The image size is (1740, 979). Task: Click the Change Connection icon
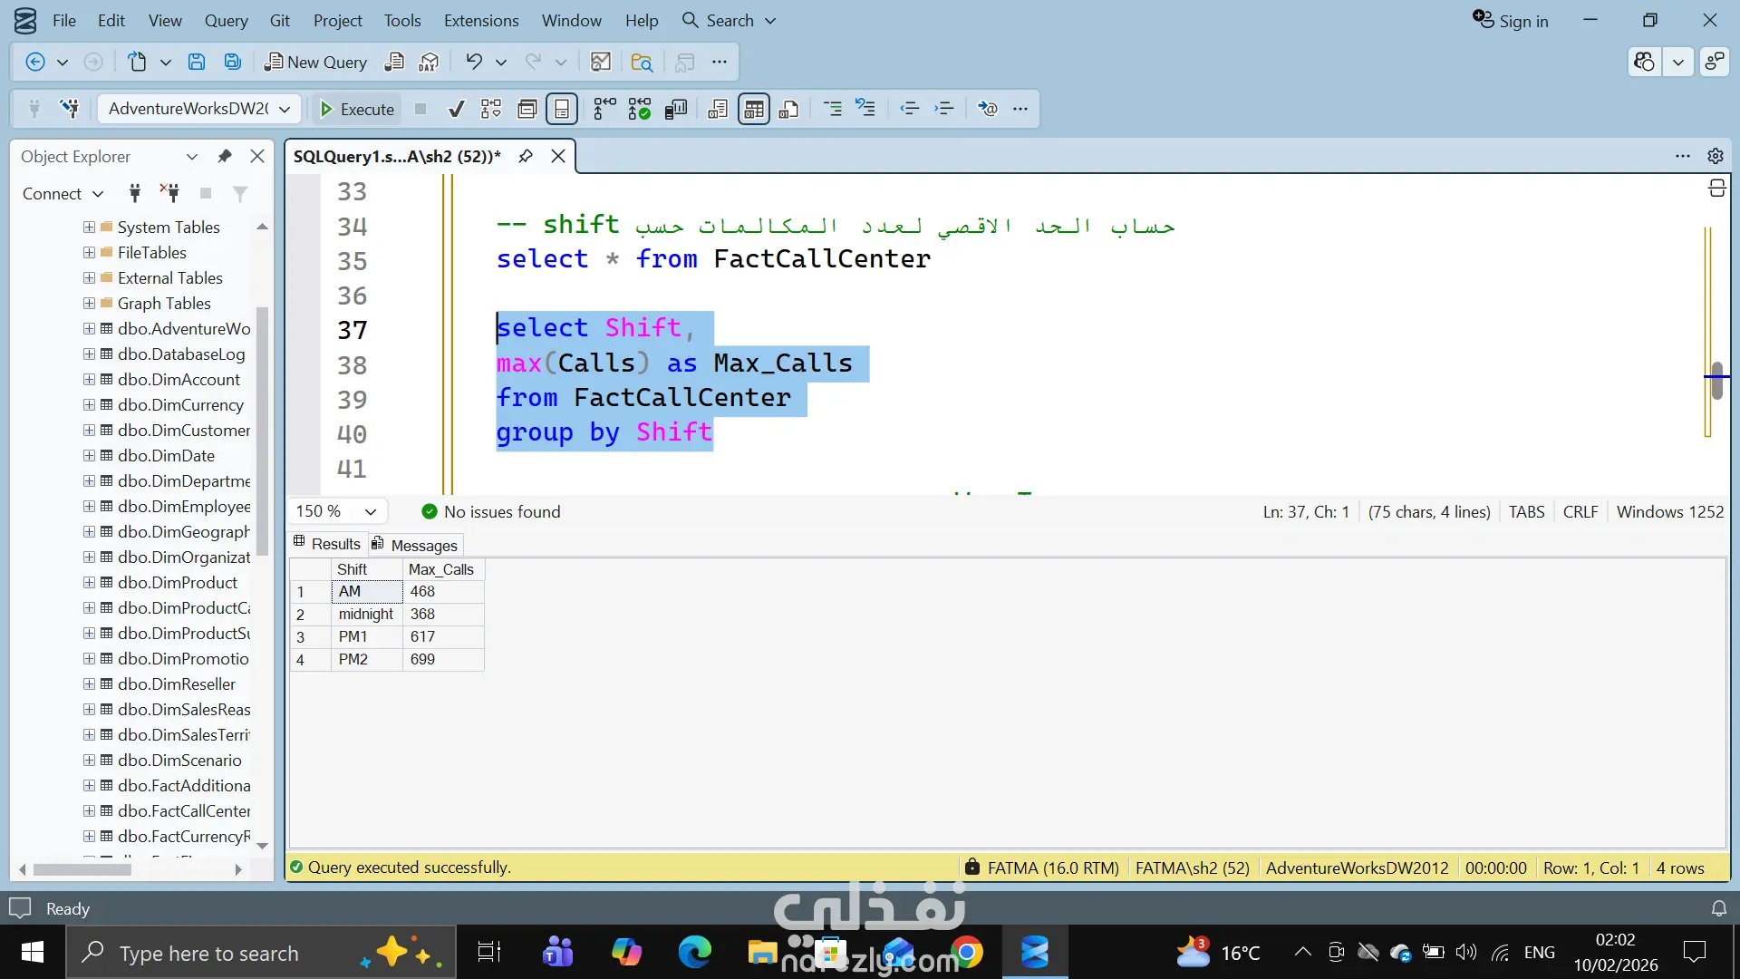pos(69,109)
